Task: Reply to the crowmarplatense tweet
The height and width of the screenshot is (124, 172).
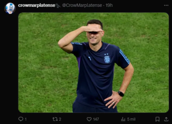Action: [x=21, y=119]
